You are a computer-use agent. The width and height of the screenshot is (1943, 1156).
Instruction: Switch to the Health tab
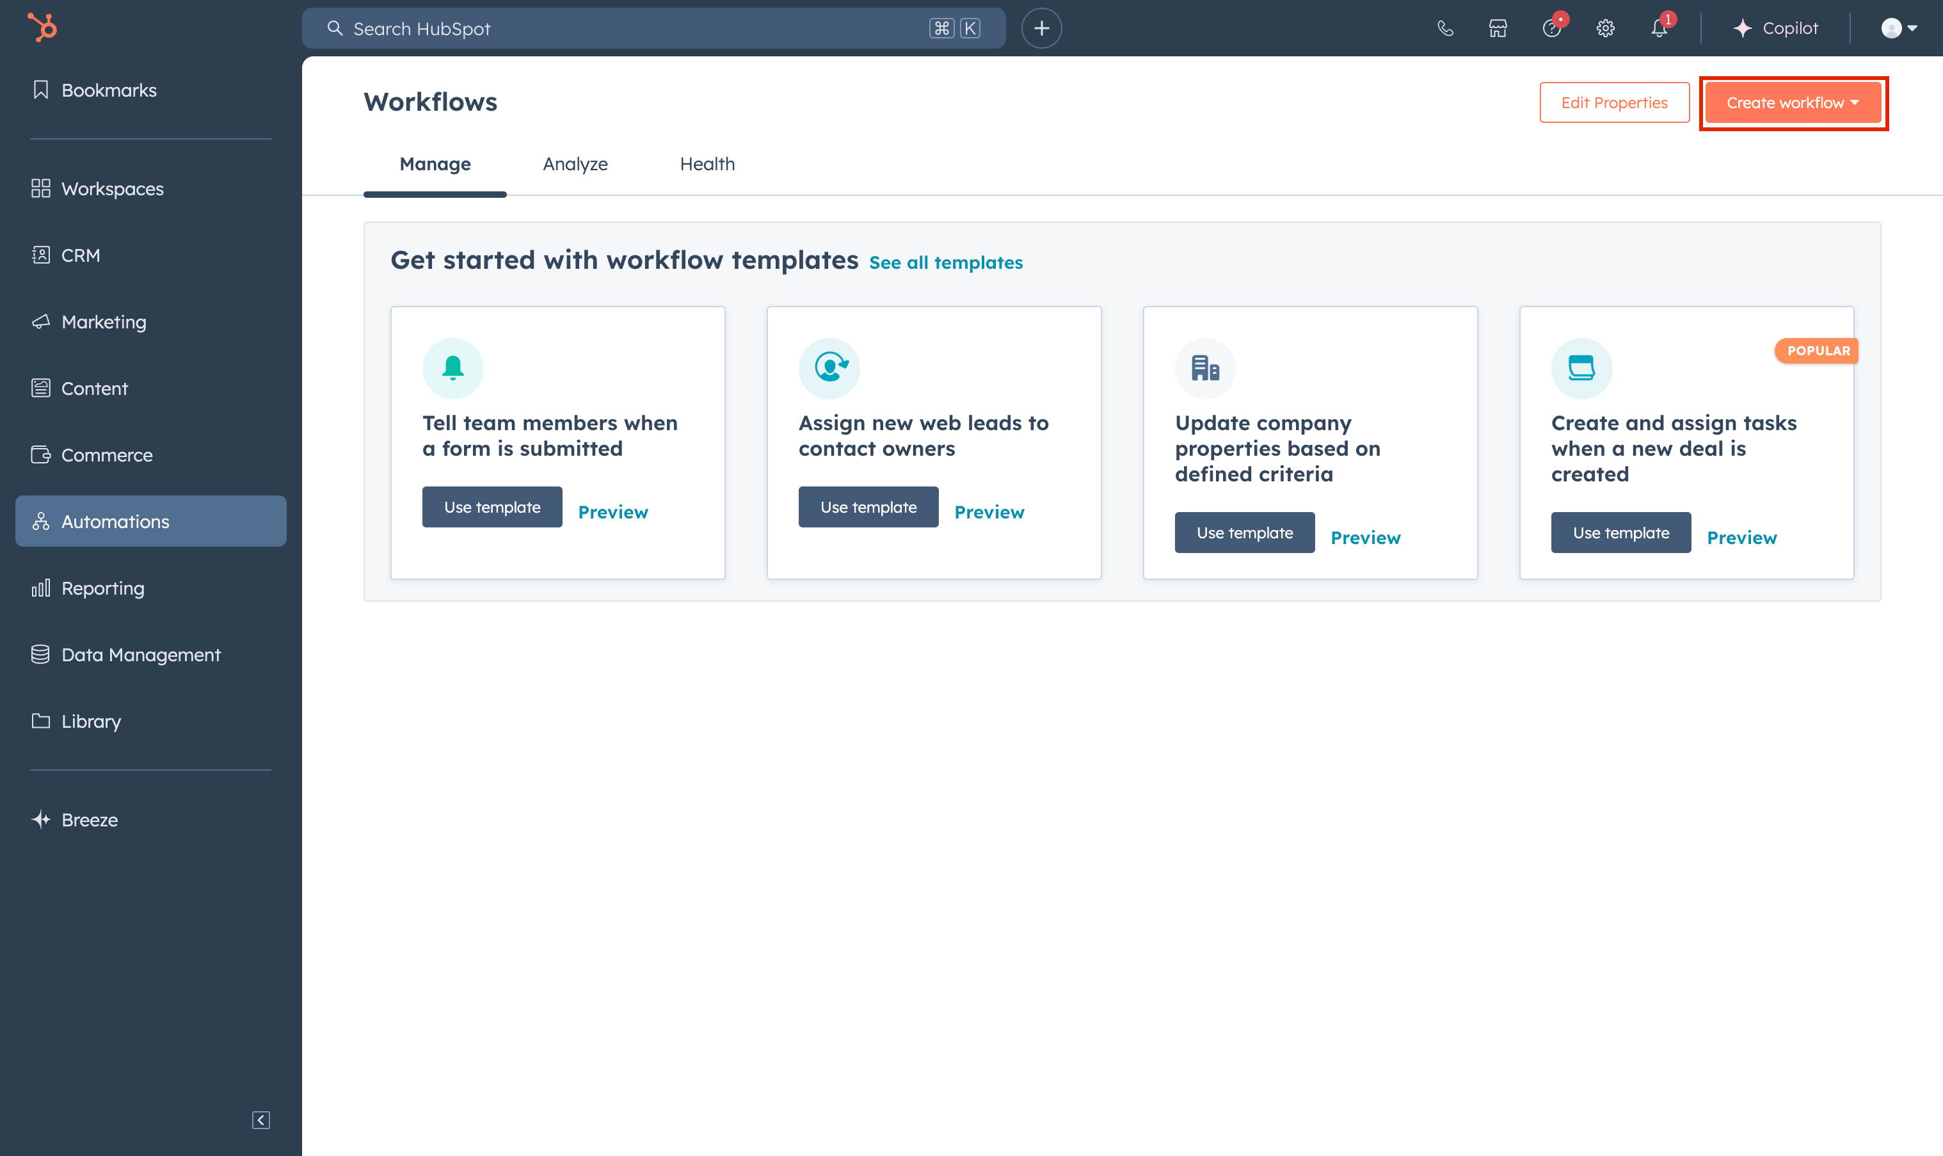707,164
